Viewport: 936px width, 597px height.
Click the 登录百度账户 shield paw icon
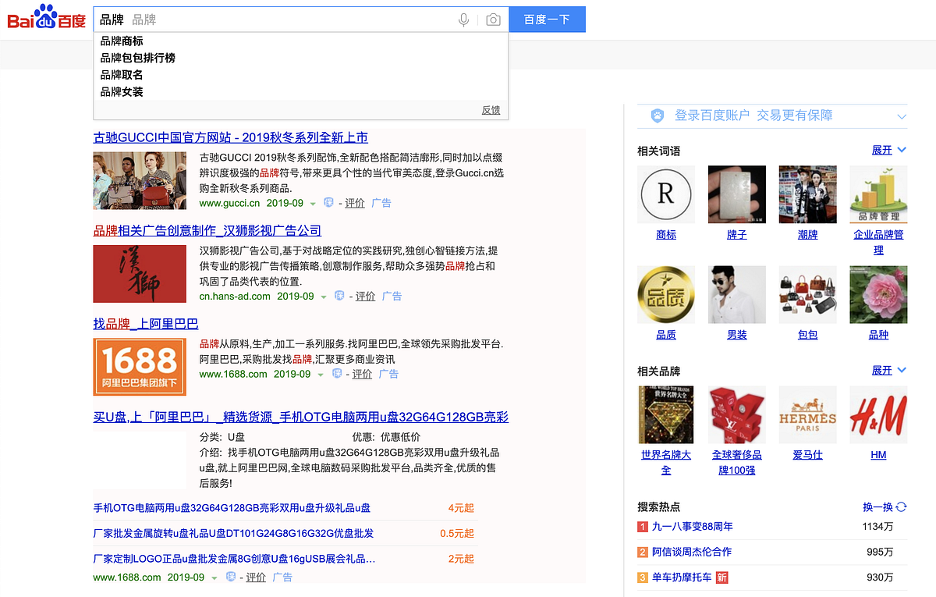point(658,115)
